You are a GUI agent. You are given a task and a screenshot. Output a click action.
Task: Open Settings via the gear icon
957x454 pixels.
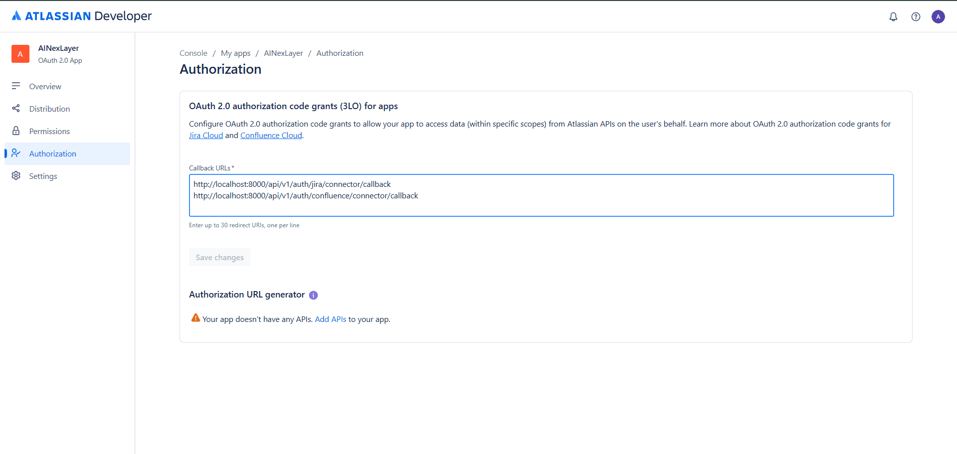coord(16,175)
